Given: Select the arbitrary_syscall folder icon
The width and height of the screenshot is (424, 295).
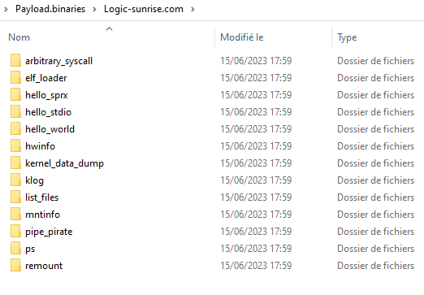Looking at the screenshot, I should click(x=15, y=60).
